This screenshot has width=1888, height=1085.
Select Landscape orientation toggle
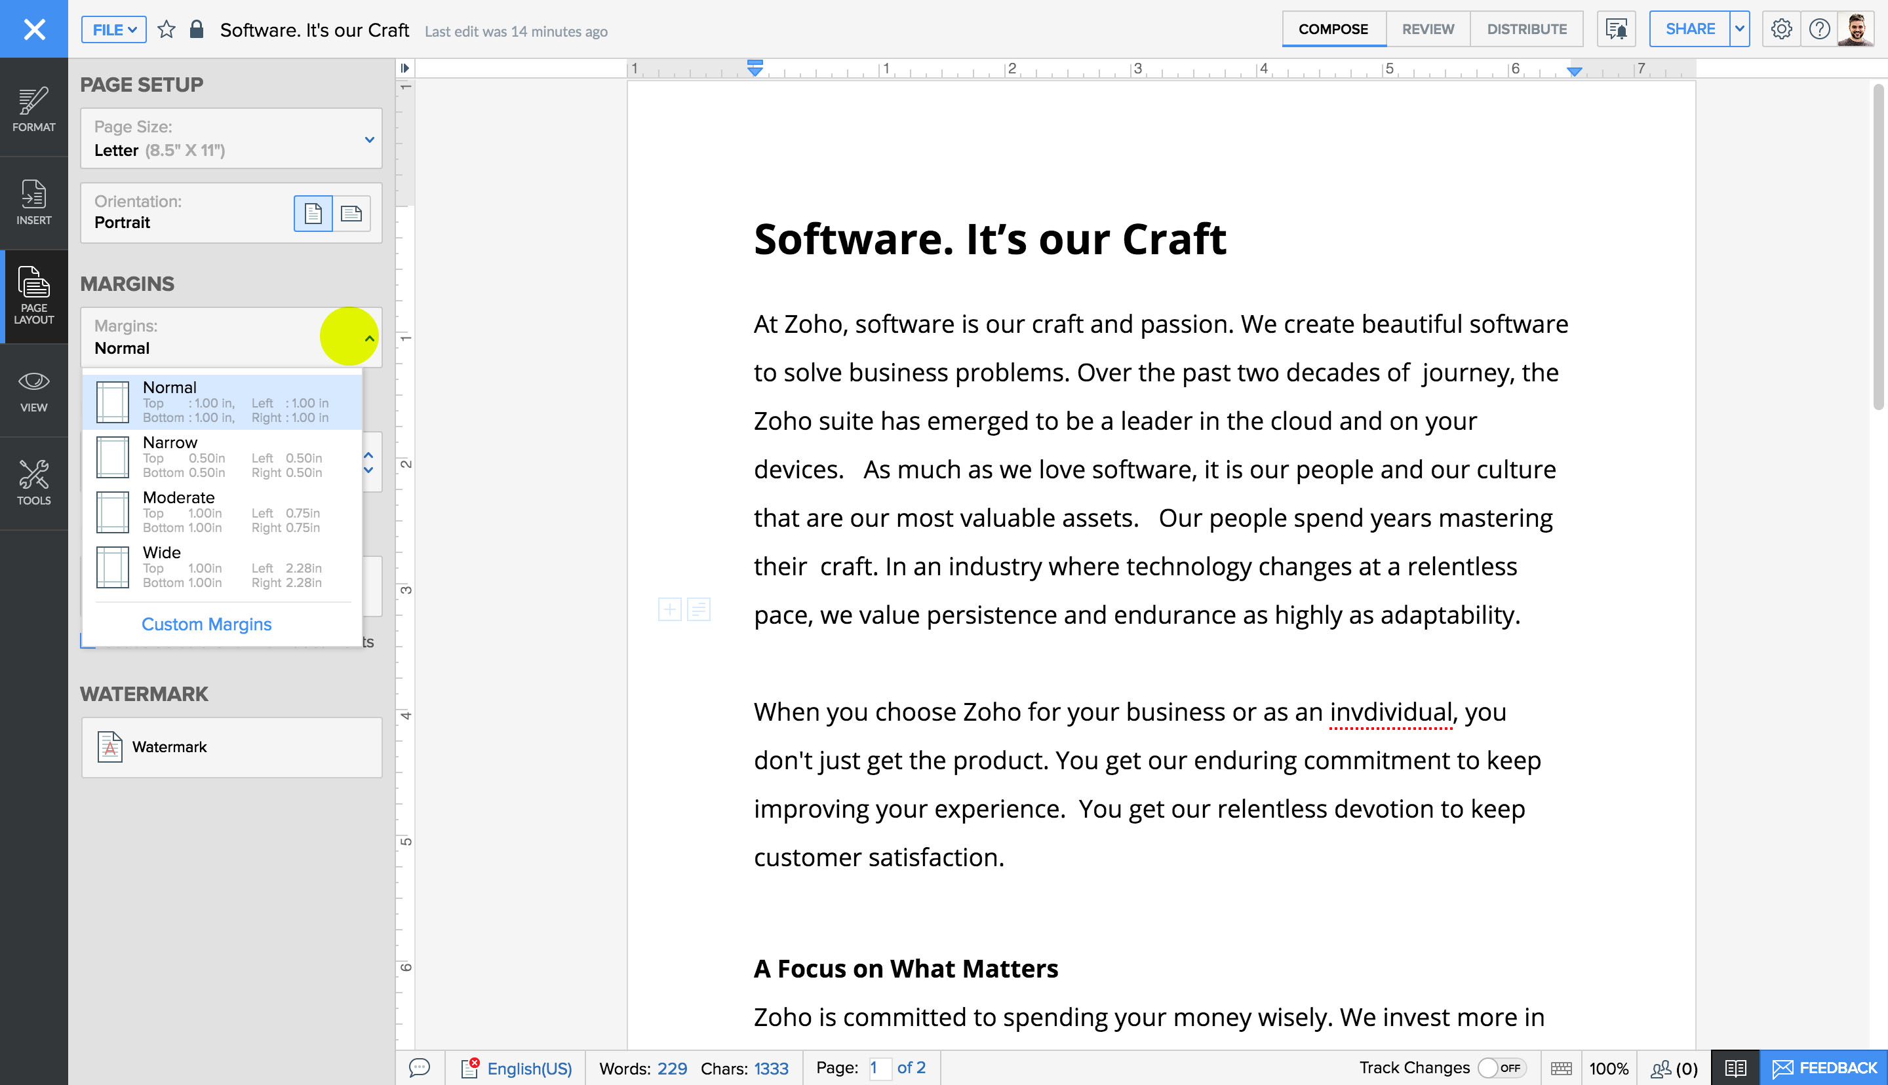pyautogui.click(x=351, y=211)
